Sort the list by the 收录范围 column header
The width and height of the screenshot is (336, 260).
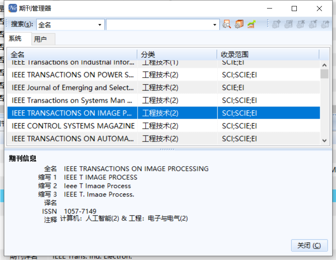268,54
